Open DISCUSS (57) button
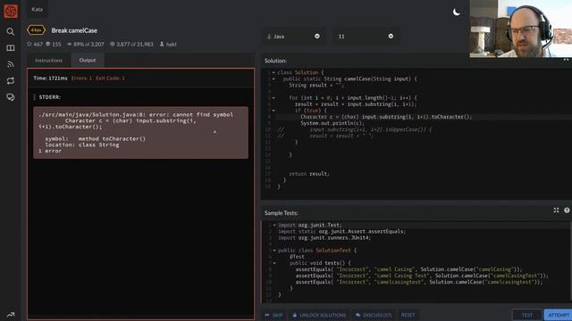572x321 pixels. click(374, 315)
